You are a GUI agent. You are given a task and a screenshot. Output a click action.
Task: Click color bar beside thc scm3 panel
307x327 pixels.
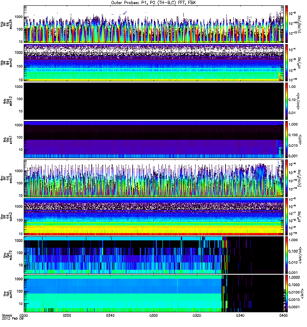287,217
